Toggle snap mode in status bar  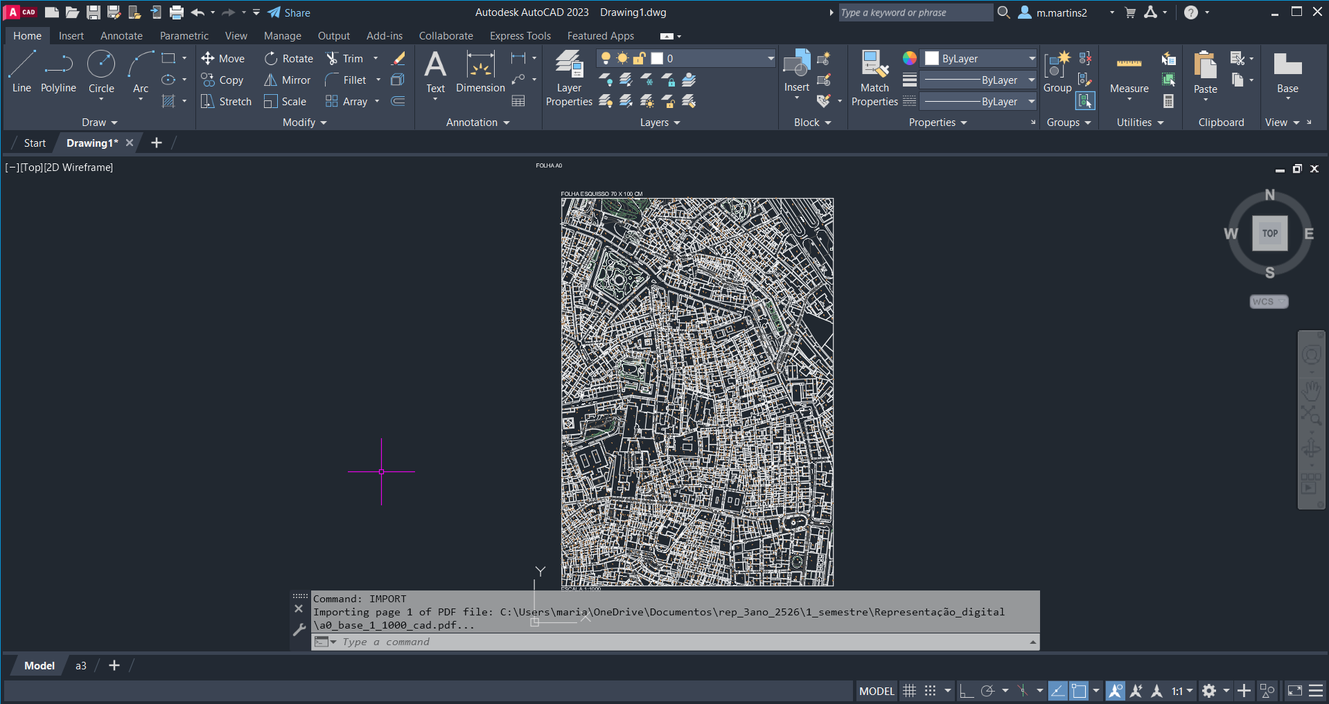[930, 691]
